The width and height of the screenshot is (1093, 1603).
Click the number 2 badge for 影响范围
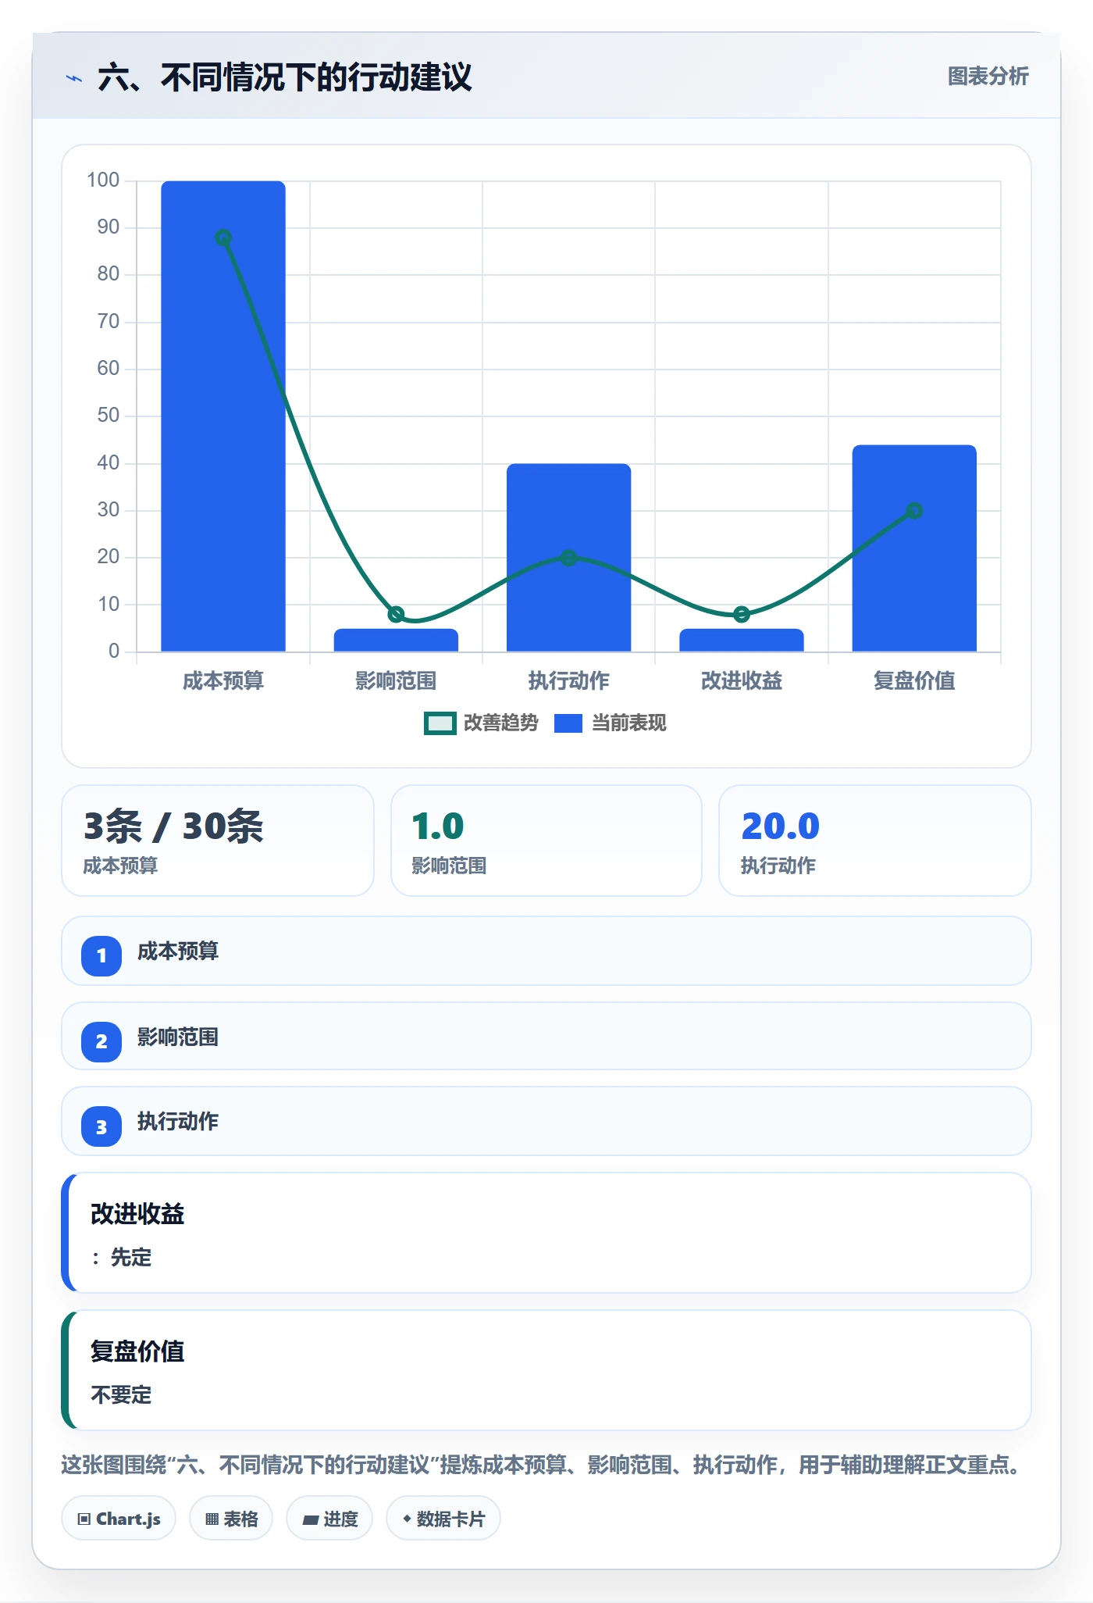click(x=101, y=1041)
